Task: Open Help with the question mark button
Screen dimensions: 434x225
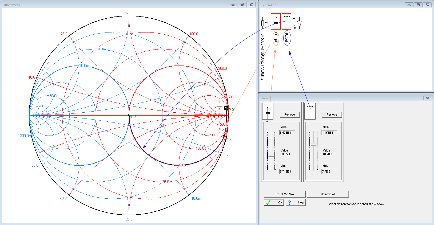Action: pos(296,202)
